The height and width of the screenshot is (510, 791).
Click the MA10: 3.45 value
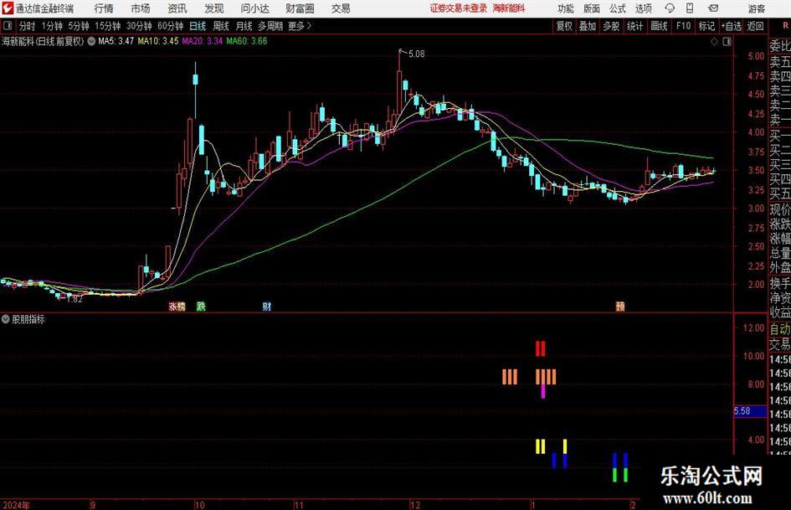(158, 41)
